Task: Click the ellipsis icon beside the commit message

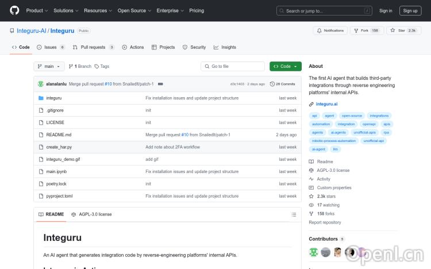Action: (160, 84)
